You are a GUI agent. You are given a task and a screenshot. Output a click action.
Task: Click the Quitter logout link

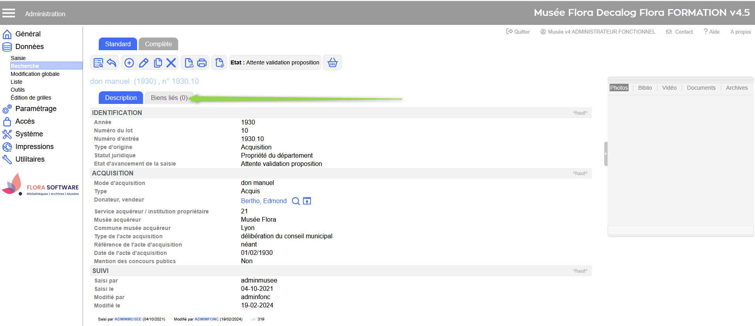pos(518,32)
